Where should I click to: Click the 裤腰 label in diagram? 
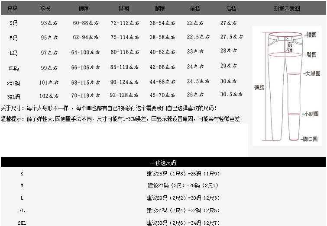click(259, 87)
